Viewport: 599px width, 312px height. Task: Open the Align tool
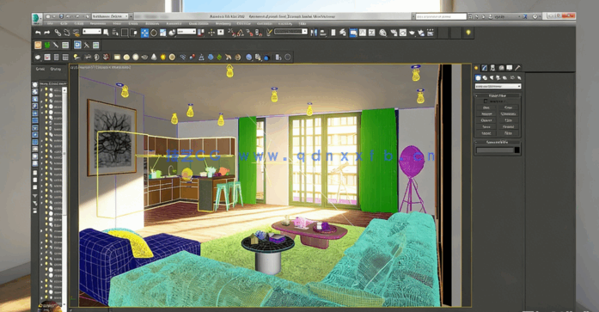(323, 33)
